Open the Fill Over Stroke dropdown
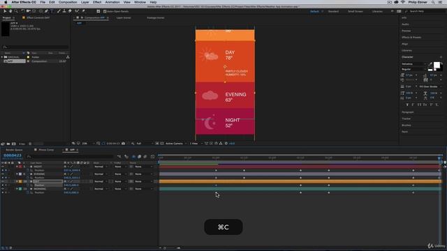The height and width of the screenshot is (251, 447). click(x=430, y=86)
